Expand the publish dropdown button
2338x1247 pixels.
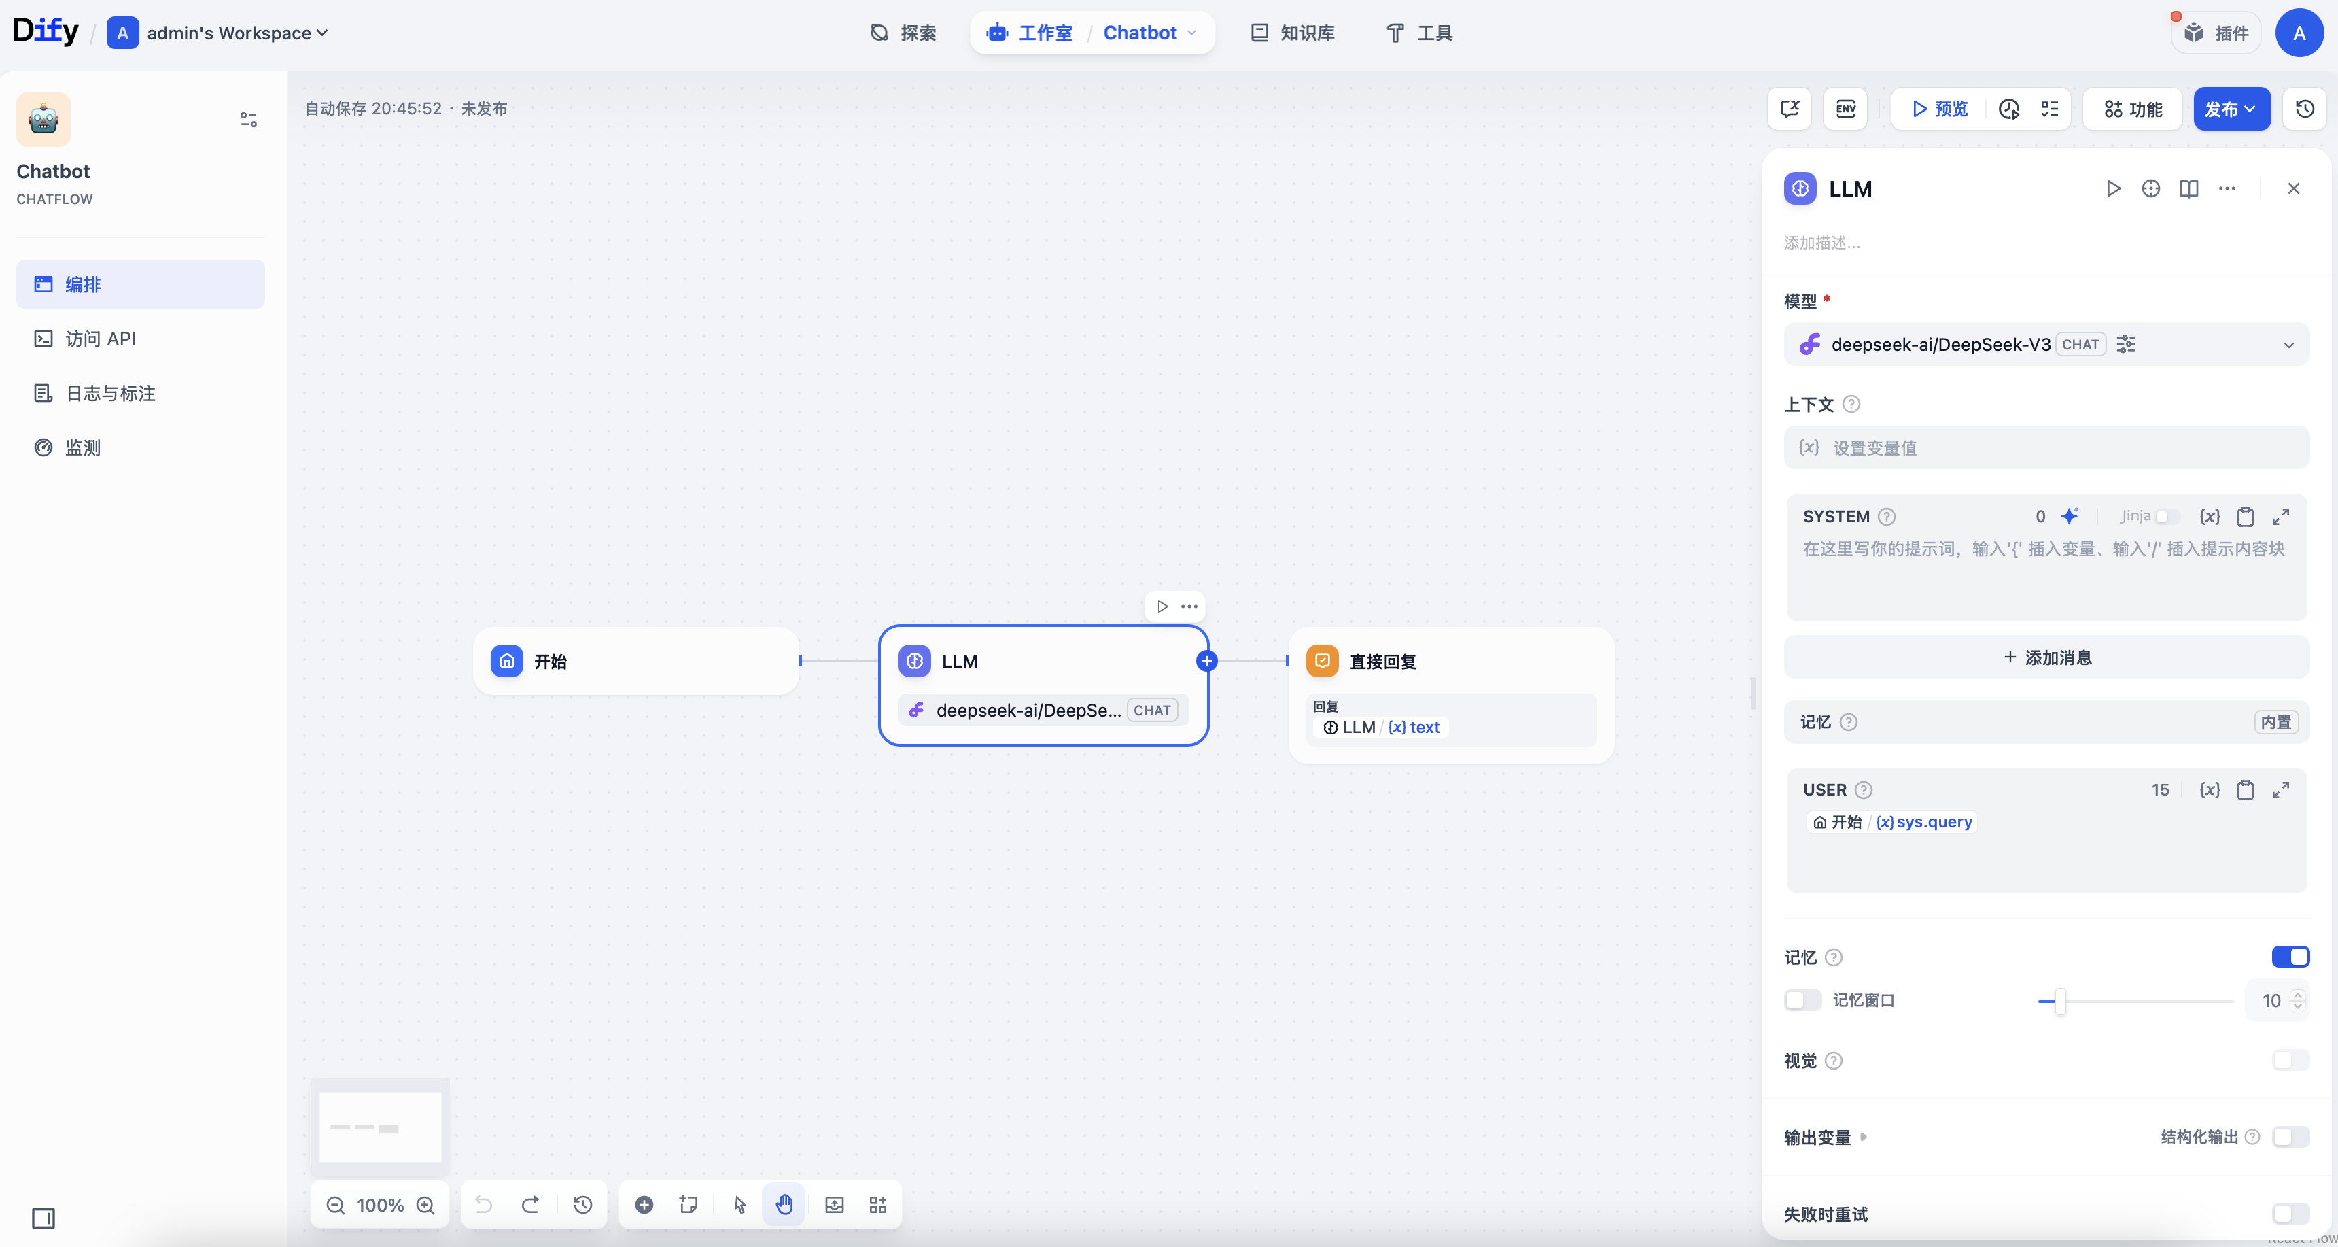click(2231, 109)
